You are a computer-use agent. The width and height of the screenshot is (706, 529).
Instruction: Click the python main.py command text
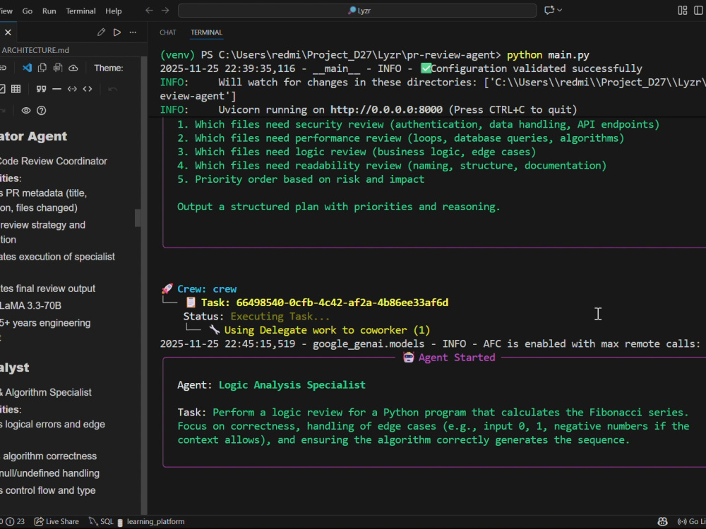[548, 55]
